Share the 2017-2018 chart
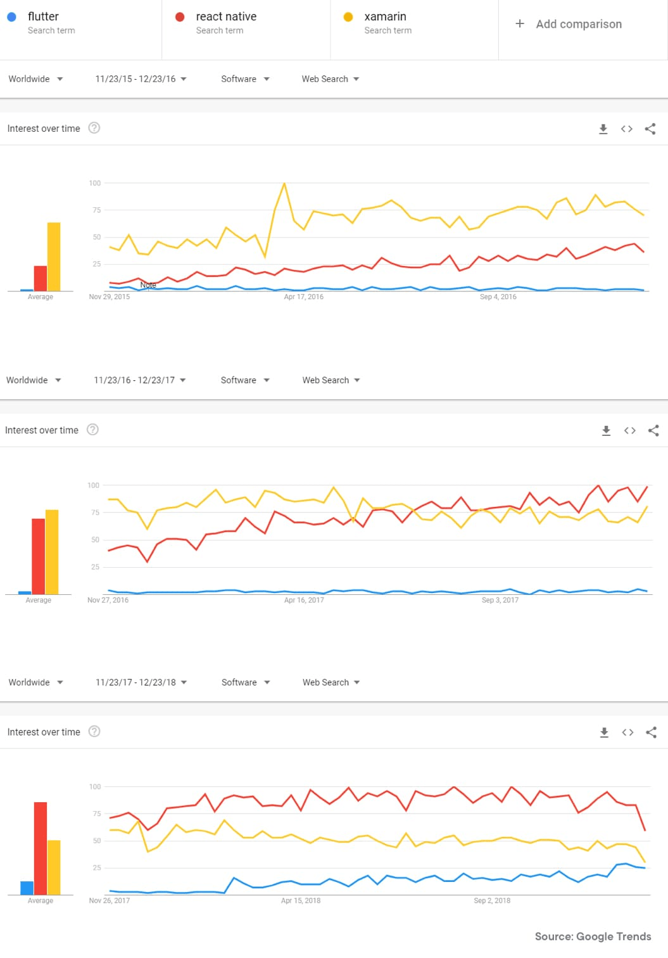The height and width of the screenshot is (958, 668). [x=651, y=732]
